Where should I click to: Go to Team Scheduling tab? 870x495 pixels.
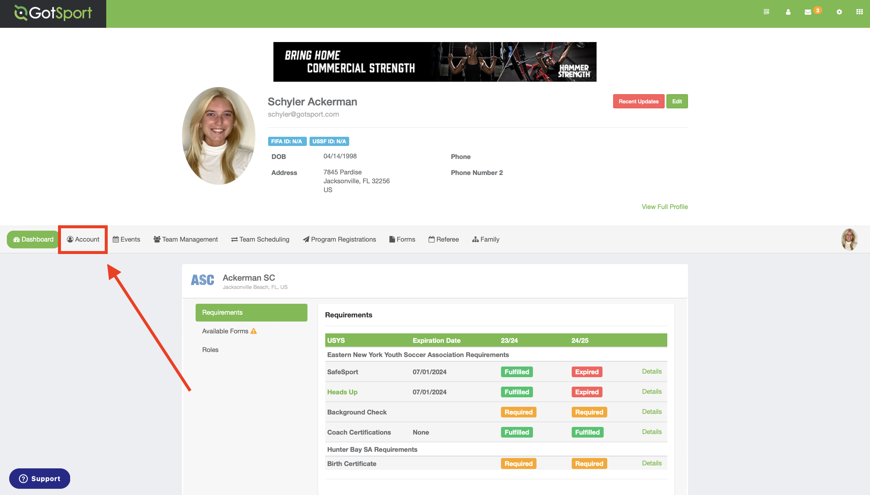click(x=260, y=239)
